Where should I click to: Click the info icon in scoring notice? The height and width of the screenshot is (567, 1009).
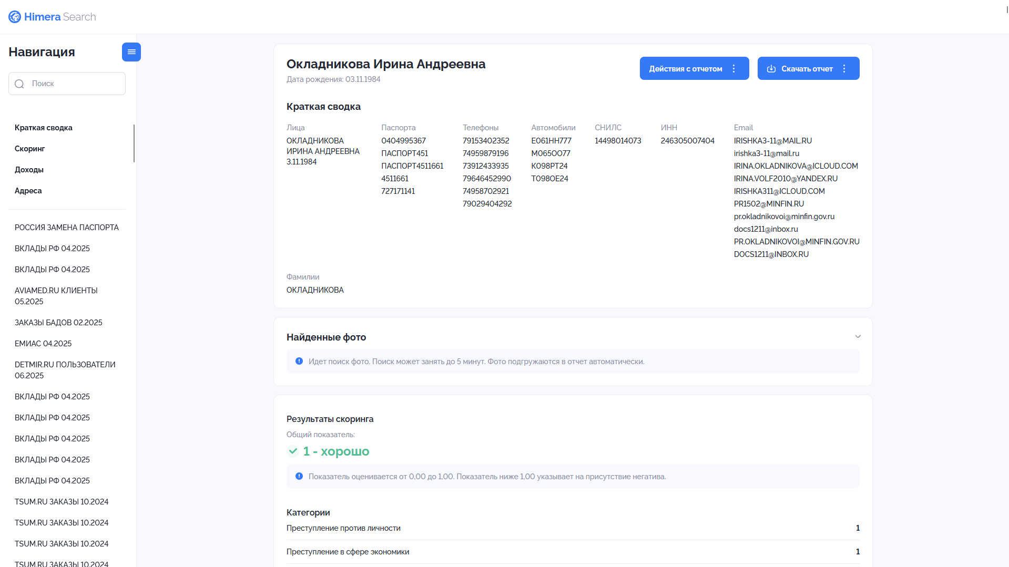[x=299, y=476]
